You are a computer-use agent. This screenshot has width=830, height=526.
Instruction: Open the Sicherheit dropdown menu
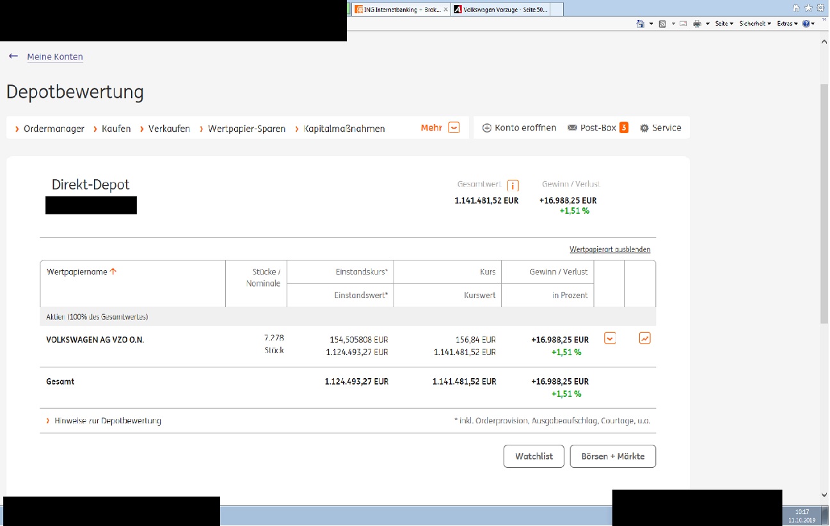[x=755, y=24]
